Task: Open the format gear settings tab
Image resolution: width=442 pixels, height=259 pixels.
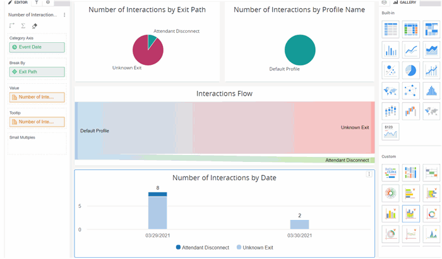Action: point(48,3)
